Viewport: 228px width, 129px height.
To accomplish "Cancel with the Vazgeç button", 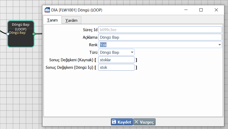I will coord(144,122).
